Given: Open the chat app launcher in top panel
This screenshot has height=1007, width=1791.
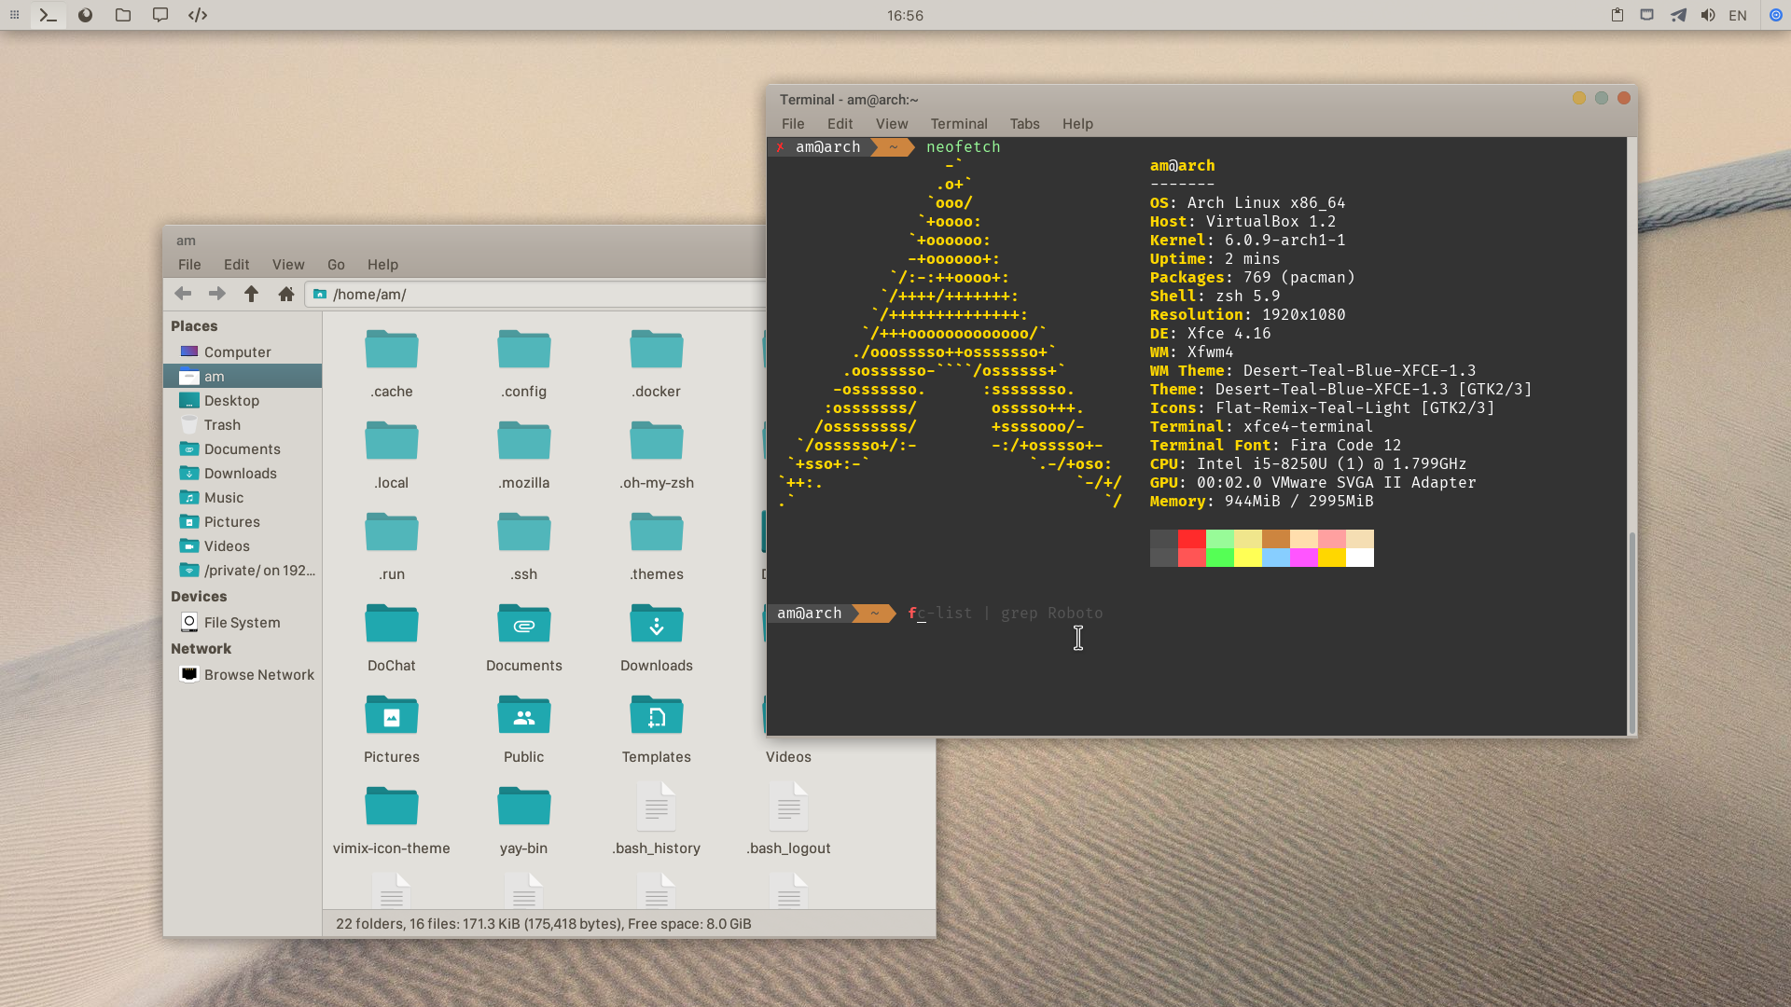Looking at the screenshot, I should point(160,15).
